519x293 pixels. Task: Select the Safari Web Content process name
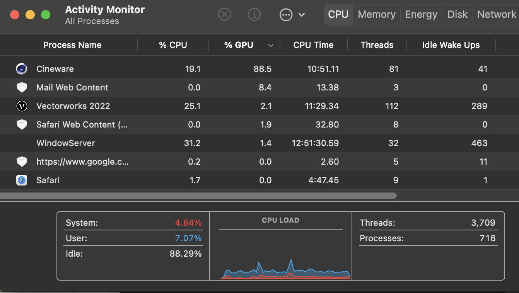click(x=82, y=124)
